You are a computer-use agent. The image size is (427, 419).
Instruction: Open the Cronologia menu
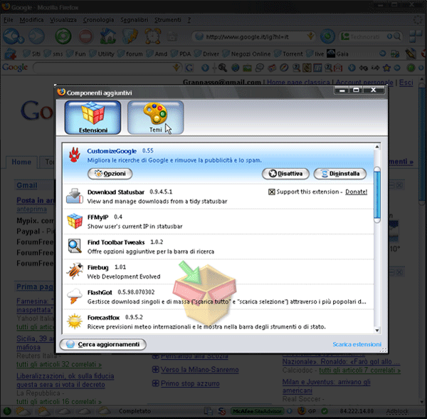pos(99,20)
